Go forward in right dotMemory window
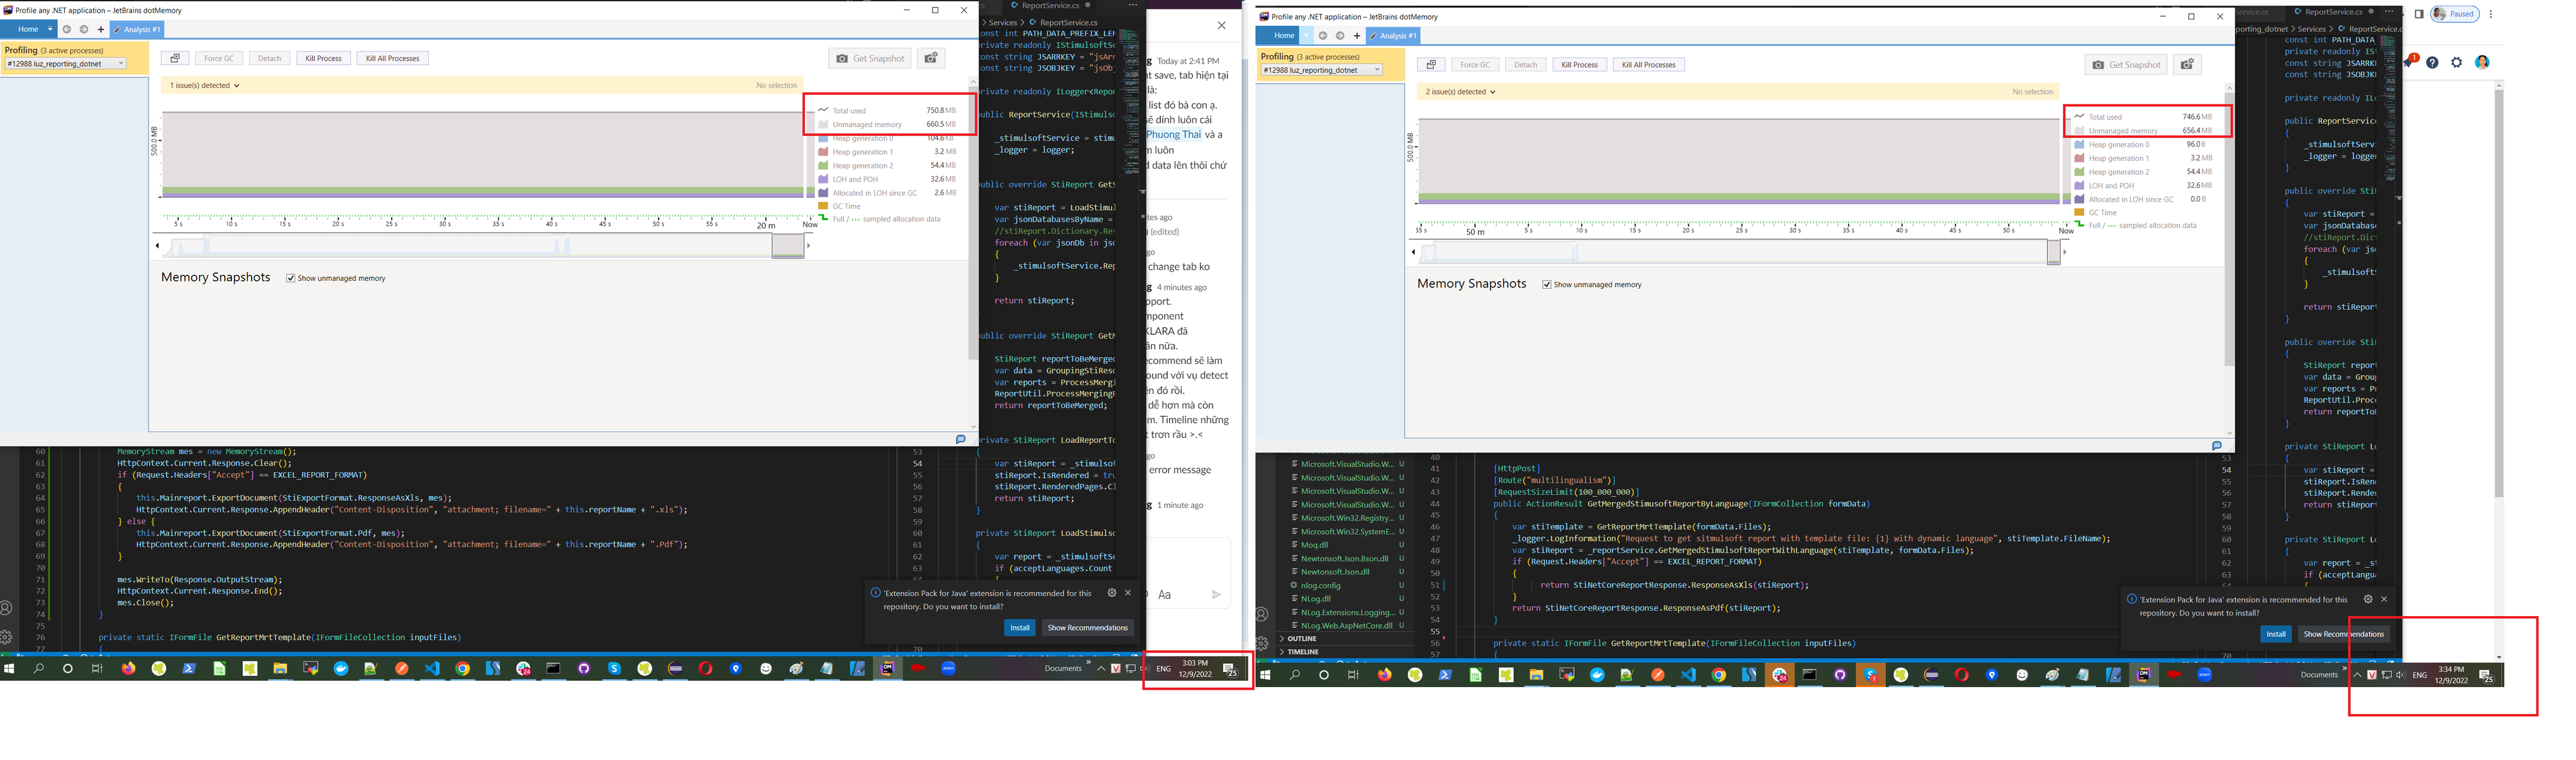The width and height of the screenshot is (2576, 760). coord(1340,35)
